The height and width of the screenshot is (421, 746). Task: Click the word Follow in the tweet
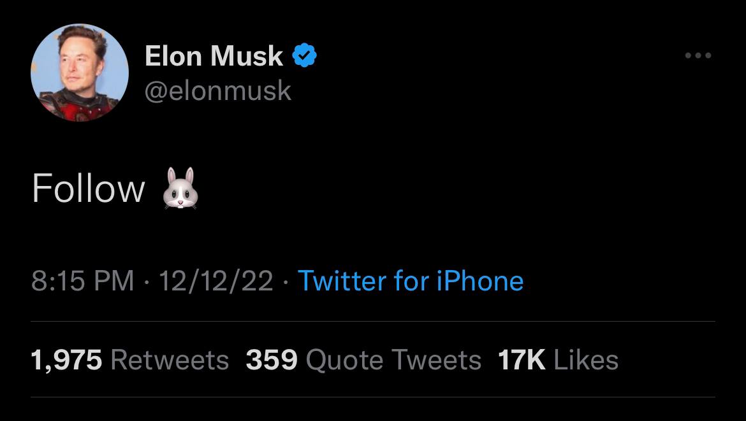click(x=88, y=189)
